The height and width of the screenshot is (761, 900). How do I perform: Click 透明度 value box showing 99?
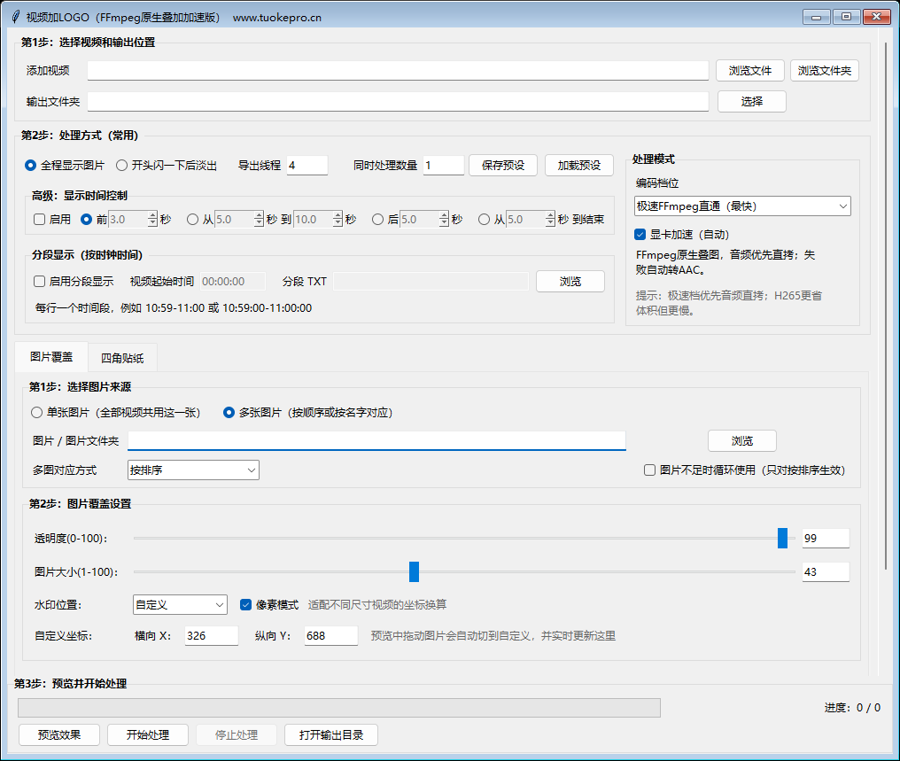(826, 539)
